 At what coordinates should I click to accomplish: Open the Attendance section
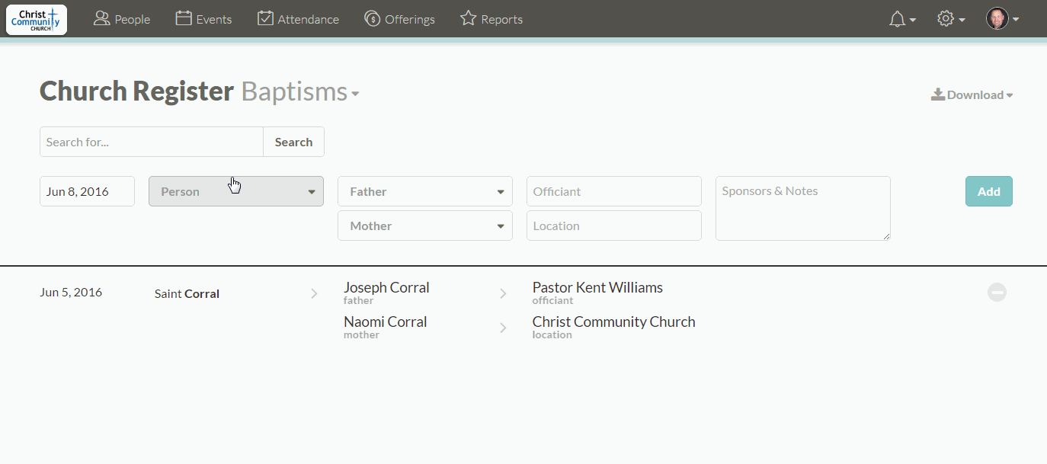tap(298, 19)
